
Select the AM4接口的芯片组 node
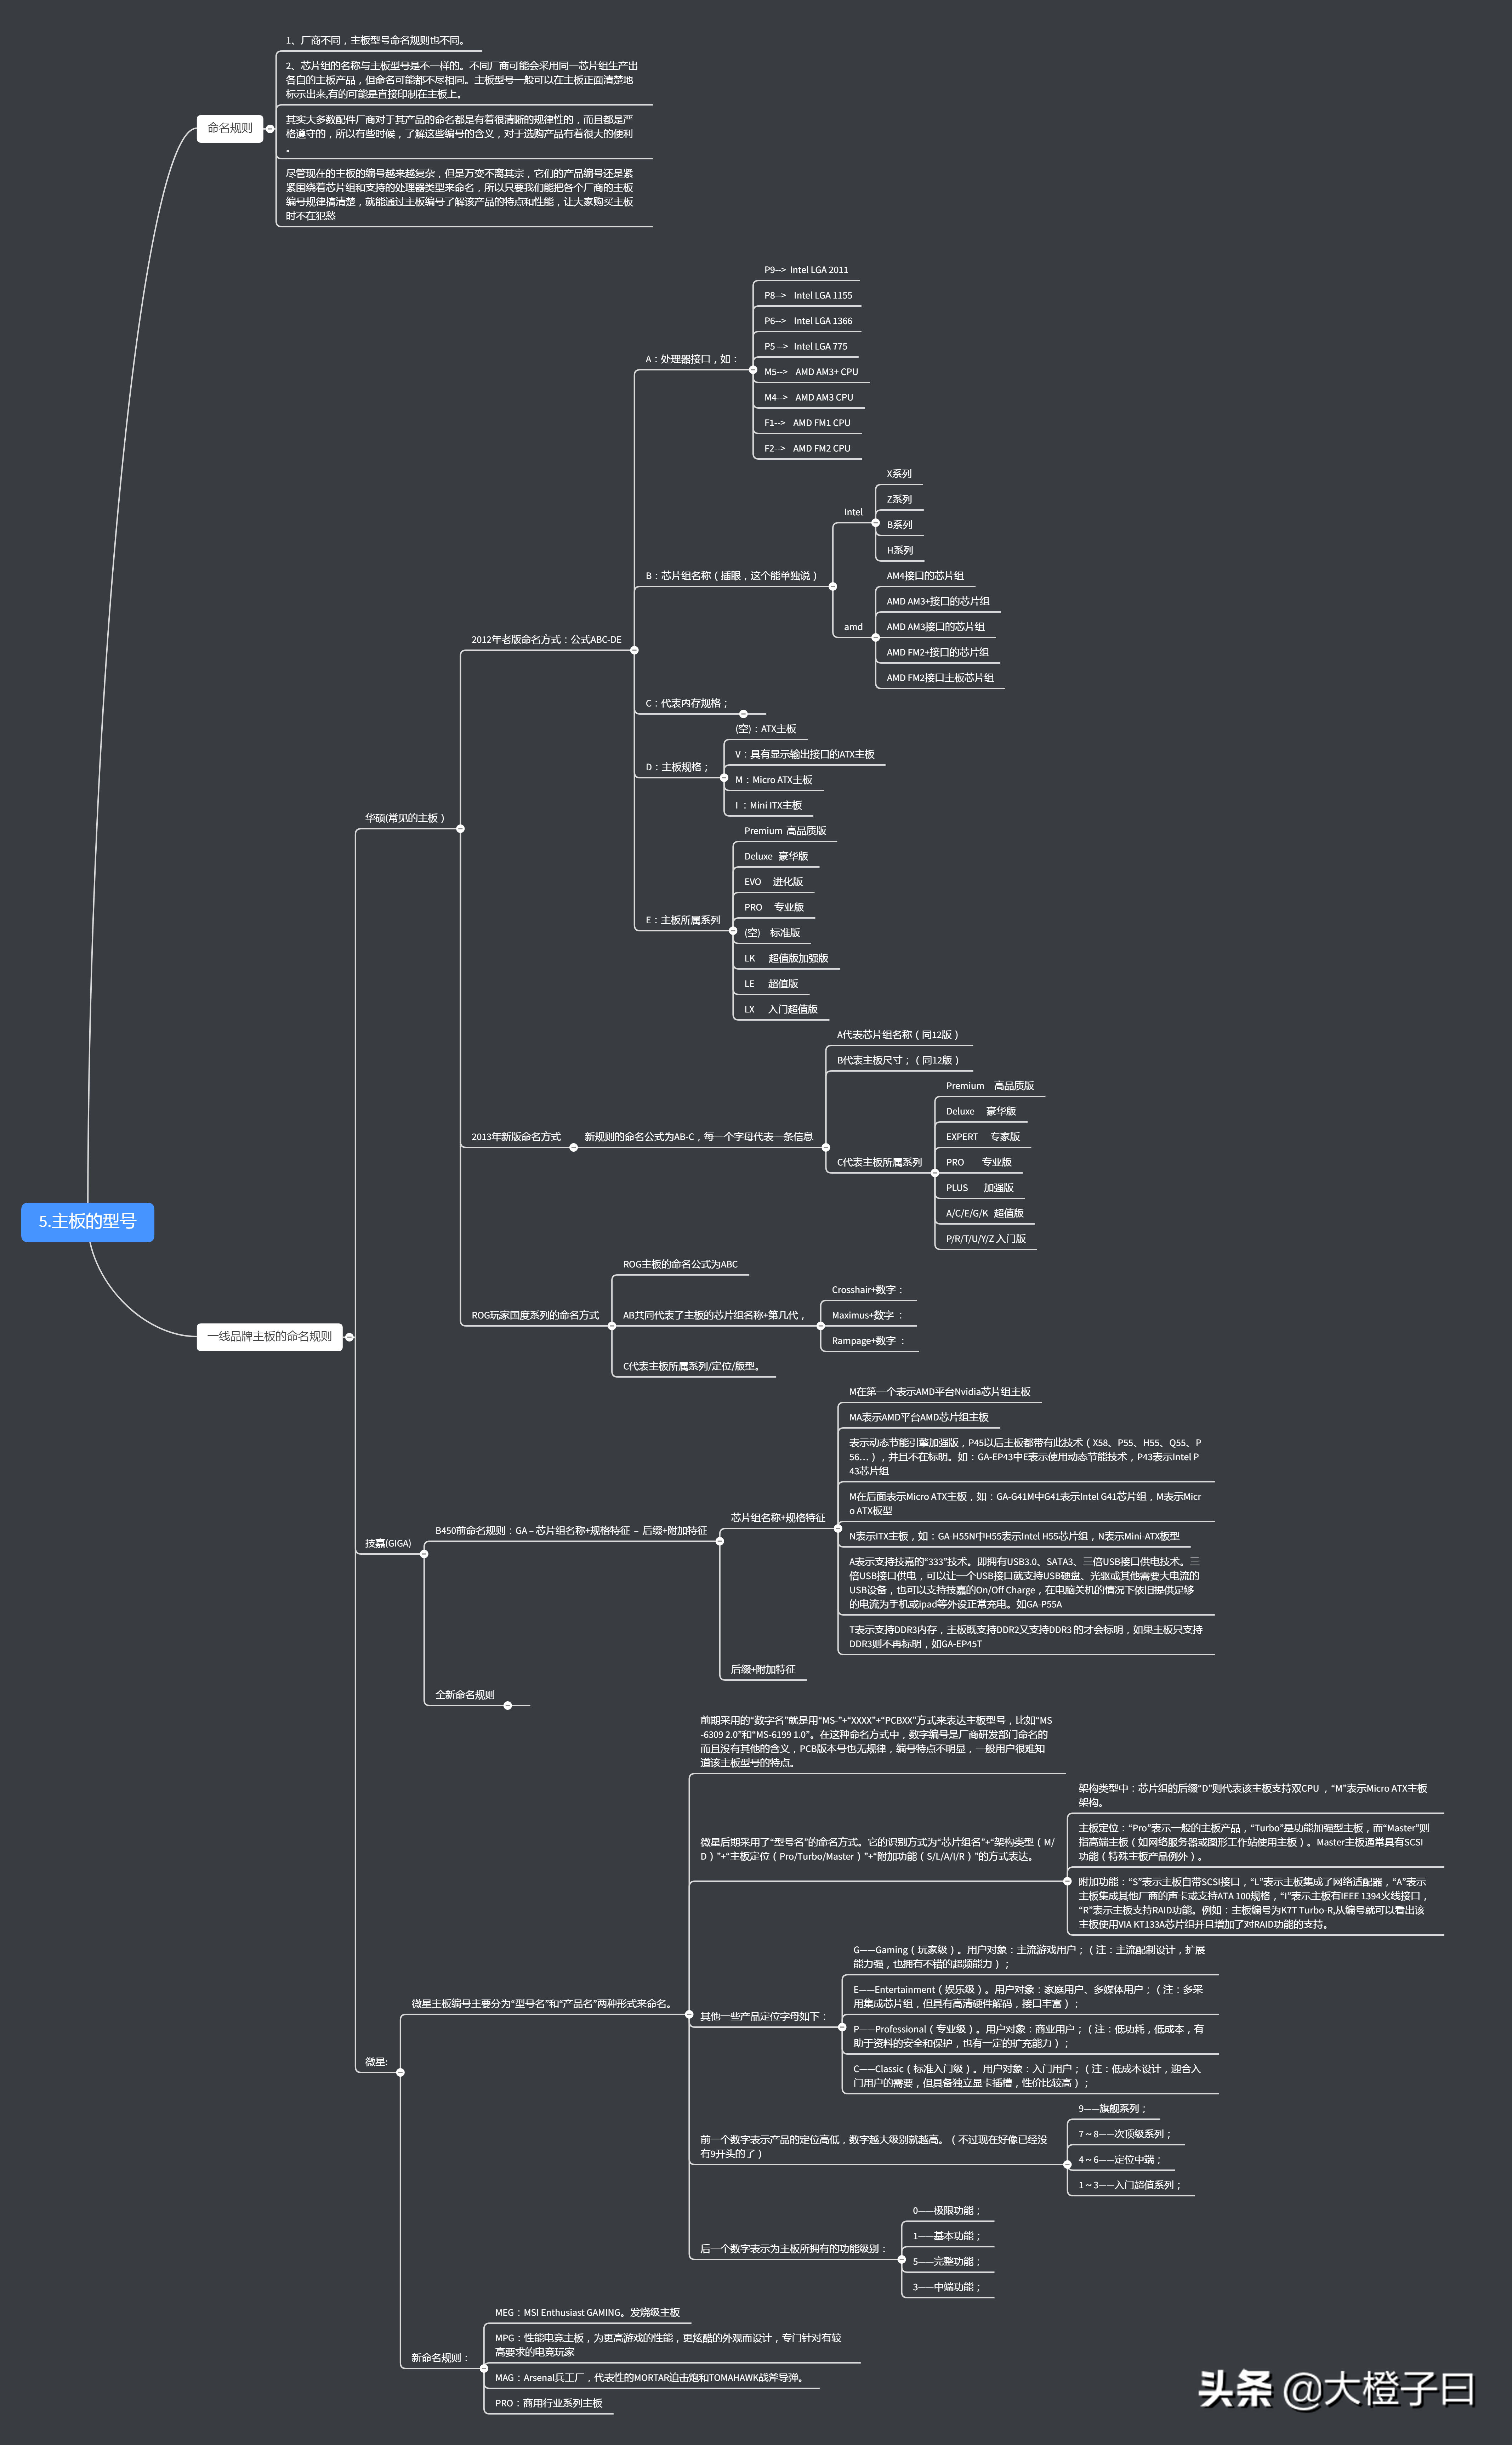(925, 576)
